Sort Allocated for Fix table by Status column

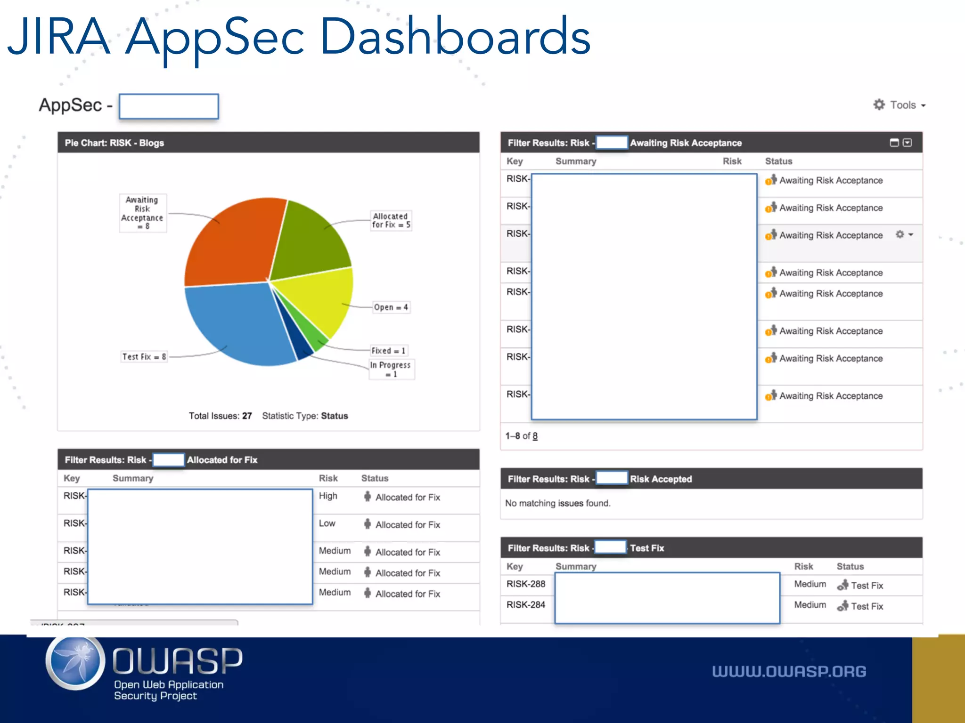(375, 478)
